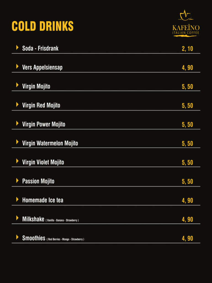Click the arrow beside Soda - Frisdrank

point(17,48)
